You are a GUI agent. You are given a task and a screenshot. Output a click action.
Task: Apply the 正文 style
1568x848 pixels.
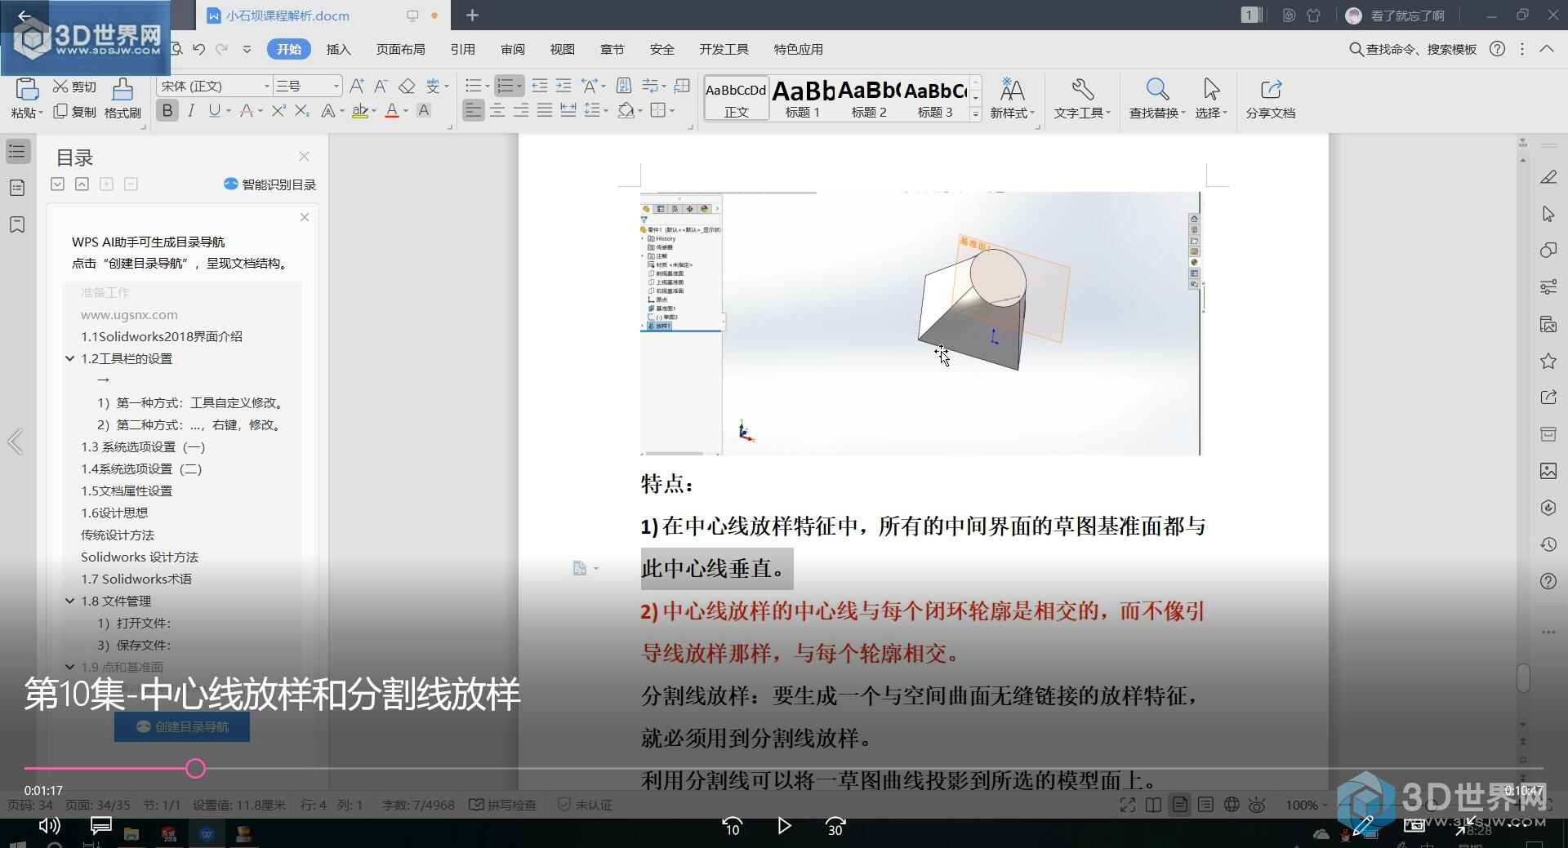tap(736, 99)
